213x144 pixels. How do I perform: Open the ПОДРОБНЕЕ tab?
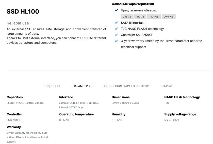[x=52, y=86]
